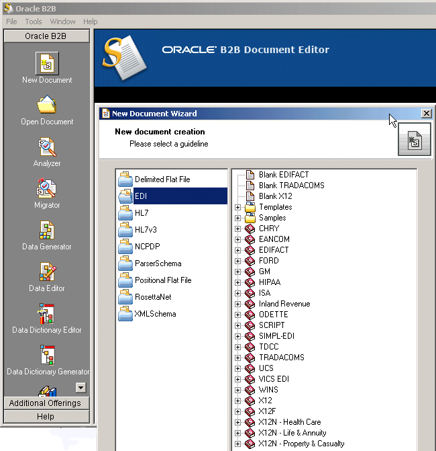The height and width of the screenshot is (451, 436).
Task: Select the Positional Flat File folder icon
Action: pyautogui.click(x=125, y=280)
